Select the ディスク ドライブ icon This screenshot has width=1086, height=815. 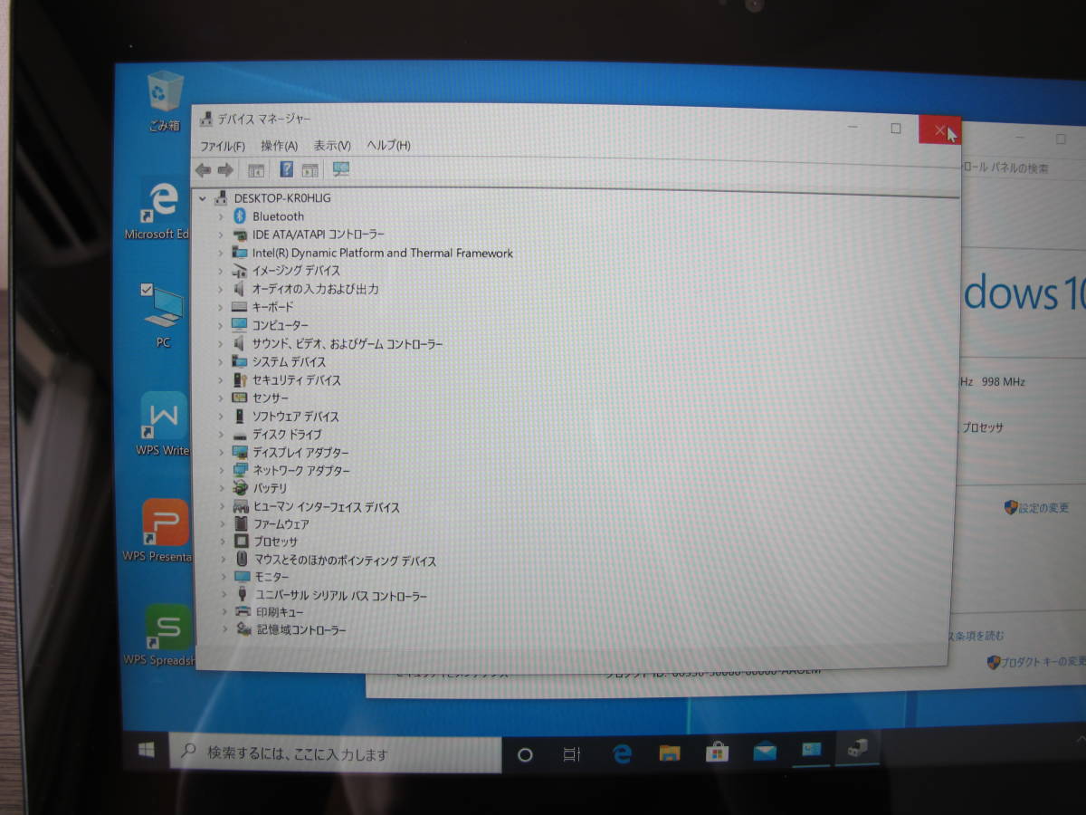[x=239, y=435]
